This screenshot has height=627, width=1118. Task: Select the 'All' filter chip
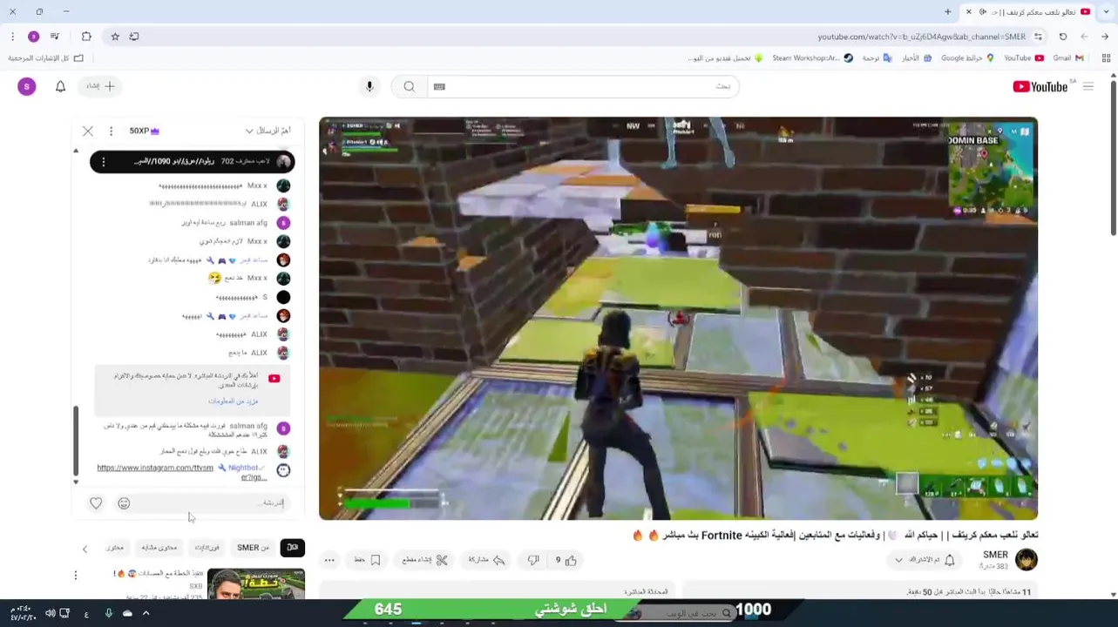pos(292,547)
